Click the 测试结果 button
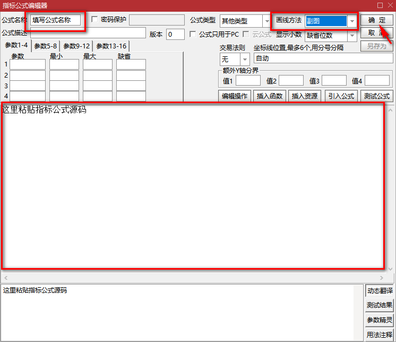 tap(380, 305)
